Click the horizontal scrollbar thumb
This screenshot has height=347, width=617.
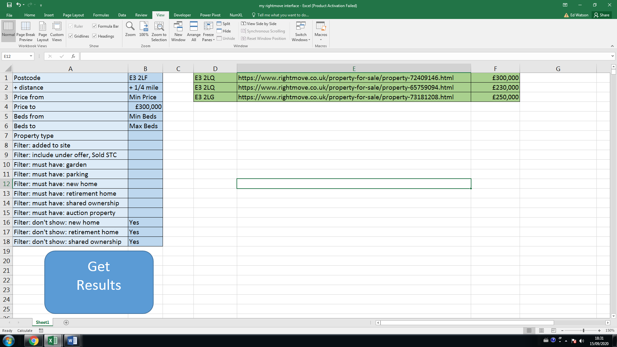(467, 323)
